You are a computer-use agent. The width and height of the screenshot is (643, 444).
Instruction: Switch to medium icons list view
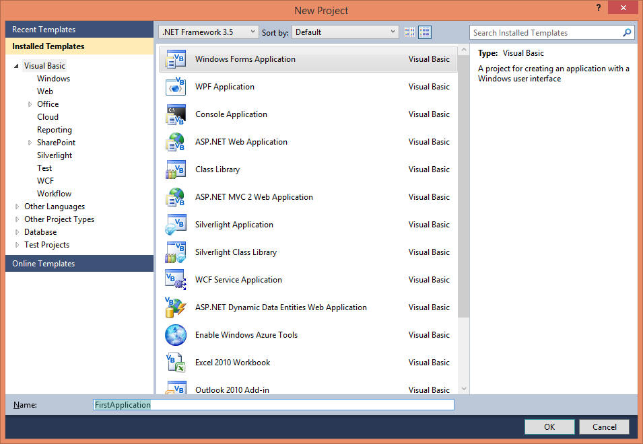pos(425,32)
